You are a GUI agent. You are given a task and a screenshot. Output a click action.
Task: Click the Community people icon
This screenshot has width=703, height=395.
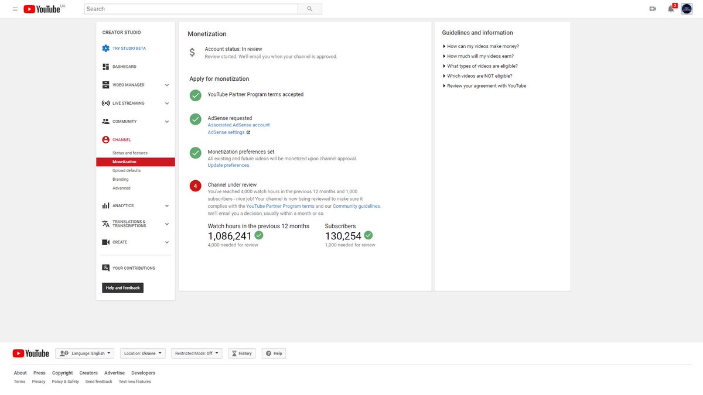point(105,121)
